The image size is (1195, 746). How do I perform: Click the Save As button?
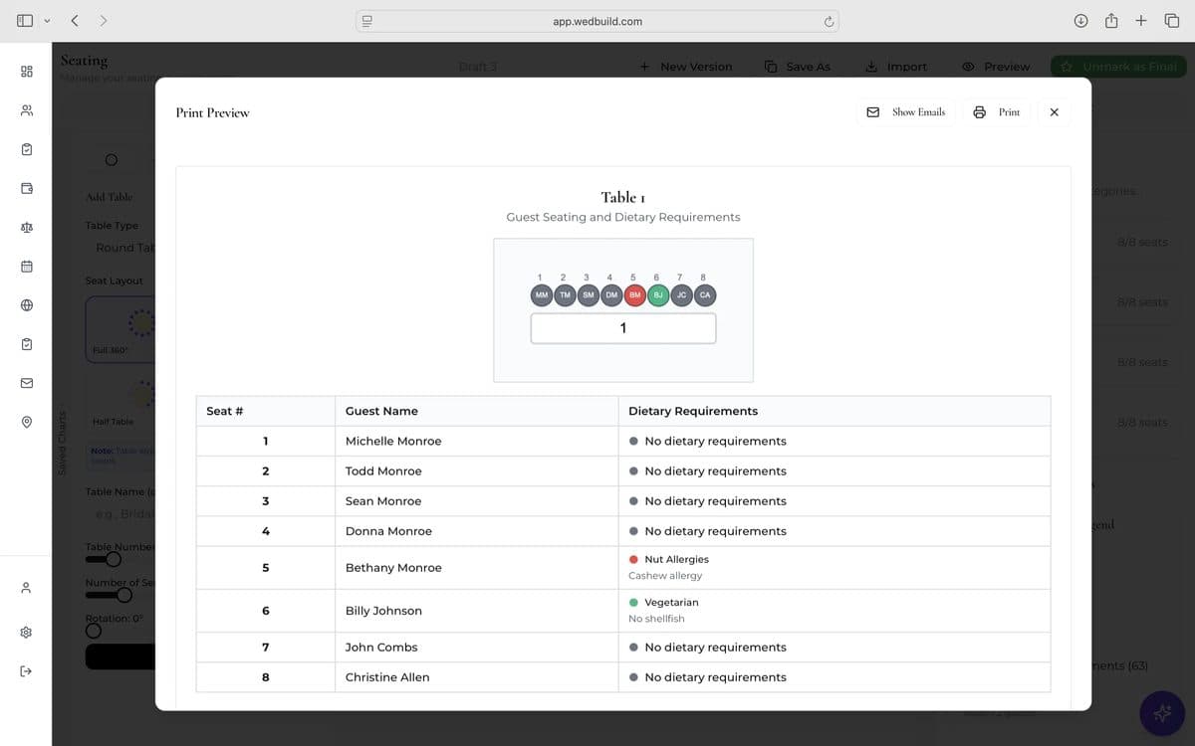click(797, 67)
